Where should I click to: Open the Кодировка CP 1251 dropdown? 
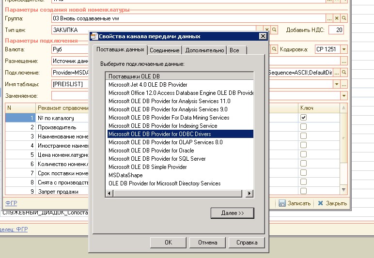tap(343, 49)
